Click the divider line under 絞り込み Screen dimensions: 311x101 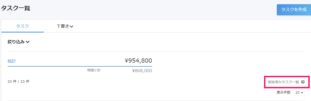click(156, 52)
